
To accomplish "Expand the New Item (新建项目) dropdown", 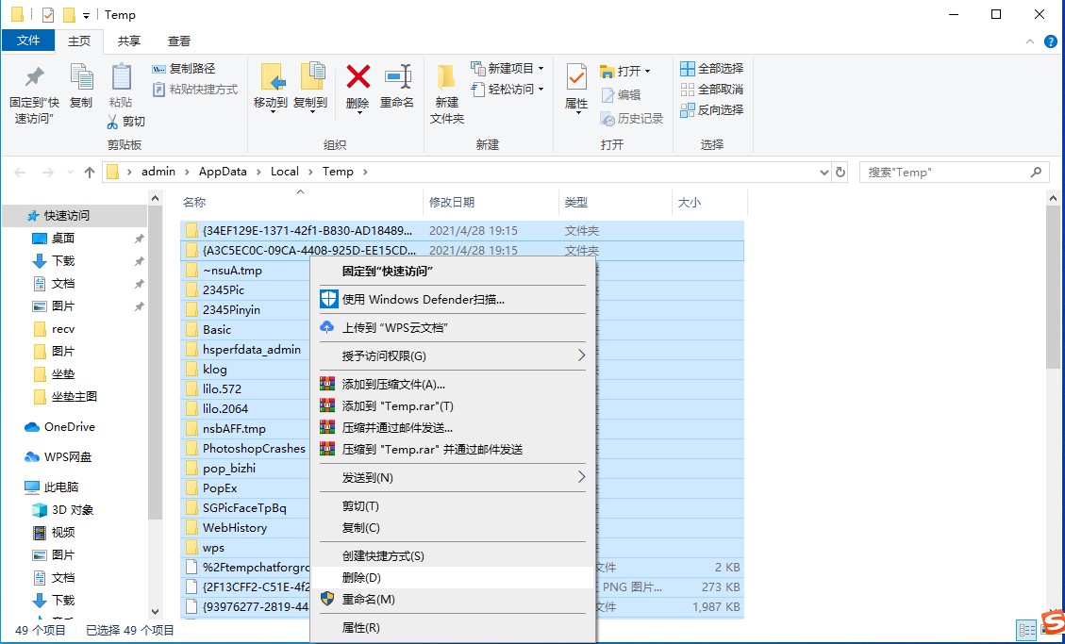I will click(x=541, y=69).
